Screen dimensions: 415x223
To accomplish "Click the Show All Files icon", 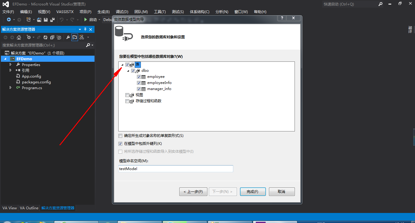I will (59, 37).
